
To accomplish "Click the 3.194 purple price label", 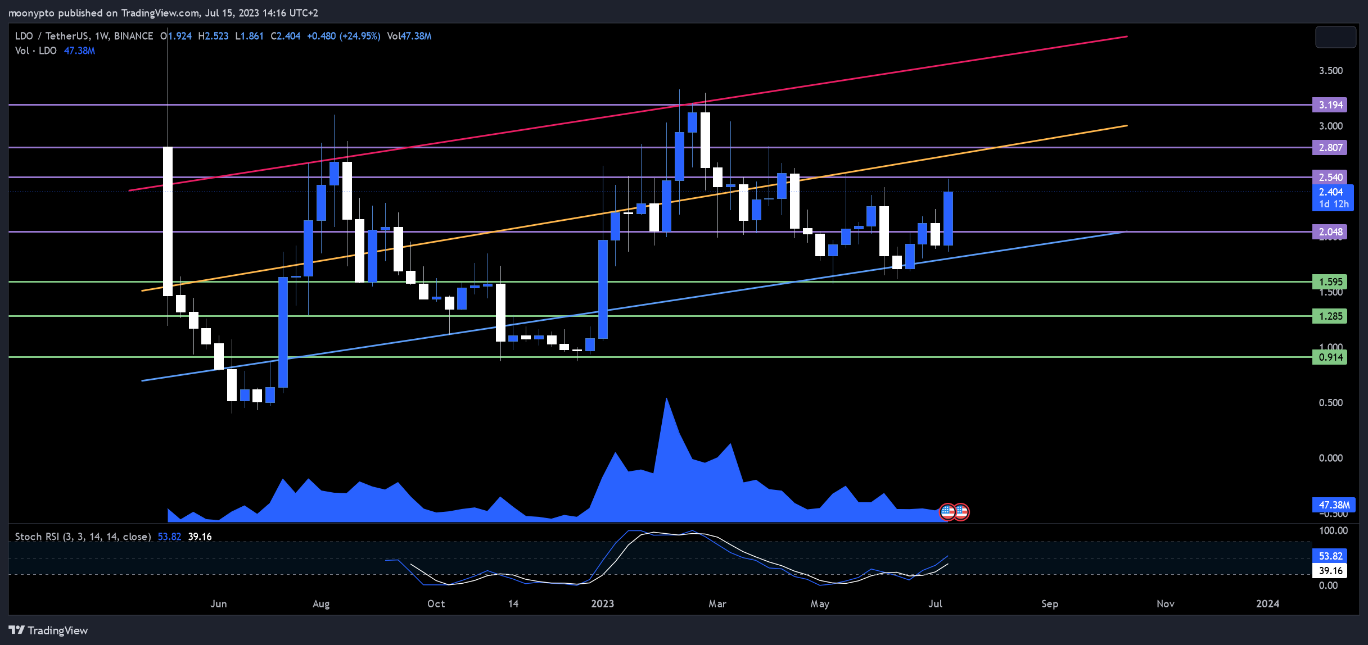I will [x=1330, y=105].
